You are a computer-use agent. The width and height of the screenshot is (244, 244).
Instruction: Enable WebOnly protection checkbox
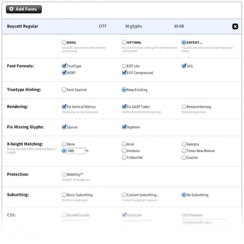64,174
